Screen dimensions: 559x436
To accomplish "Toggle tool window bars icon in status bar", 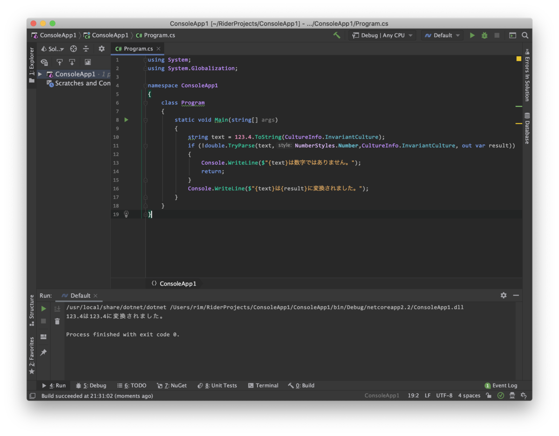I will pyautogui.click(x=32, y=396).
